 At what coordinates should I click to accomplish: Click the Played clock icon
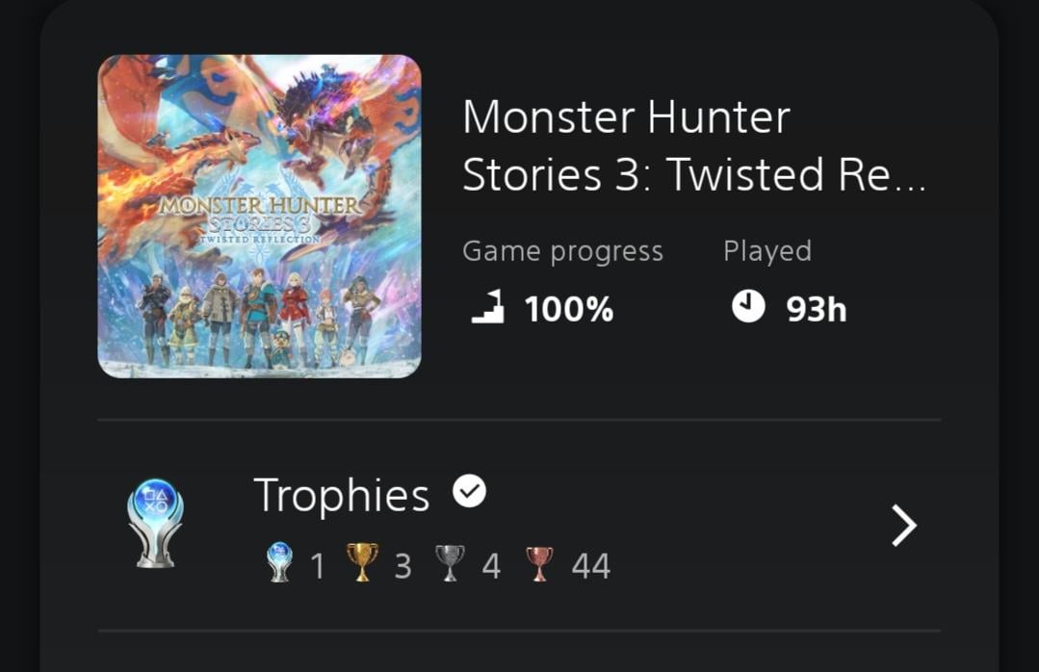(748, 308)
